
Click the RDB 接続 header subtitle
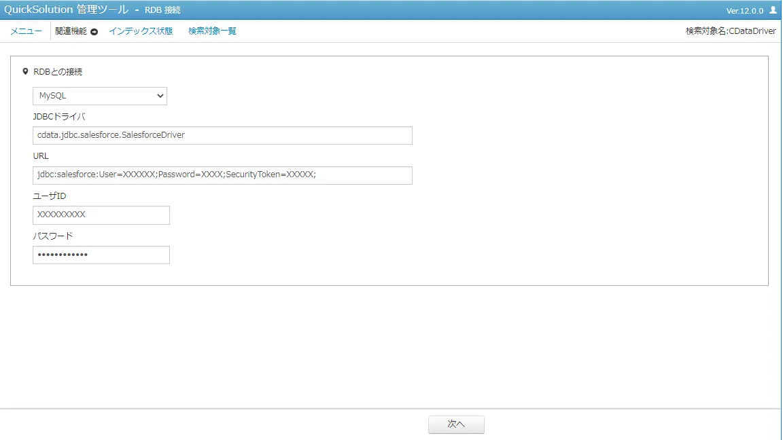click(x=162, y=10)
